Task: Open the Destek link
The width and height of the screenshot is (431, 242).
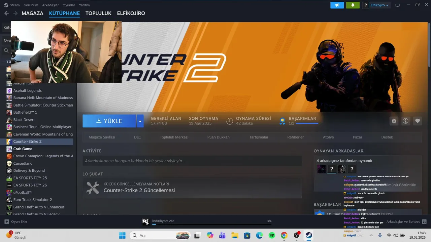Action: pyautogui.click(x=387, y=137)
